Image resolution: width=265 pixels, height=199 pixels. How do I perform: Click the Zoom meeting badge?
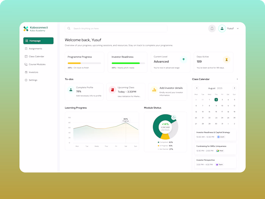coord(221,137)
